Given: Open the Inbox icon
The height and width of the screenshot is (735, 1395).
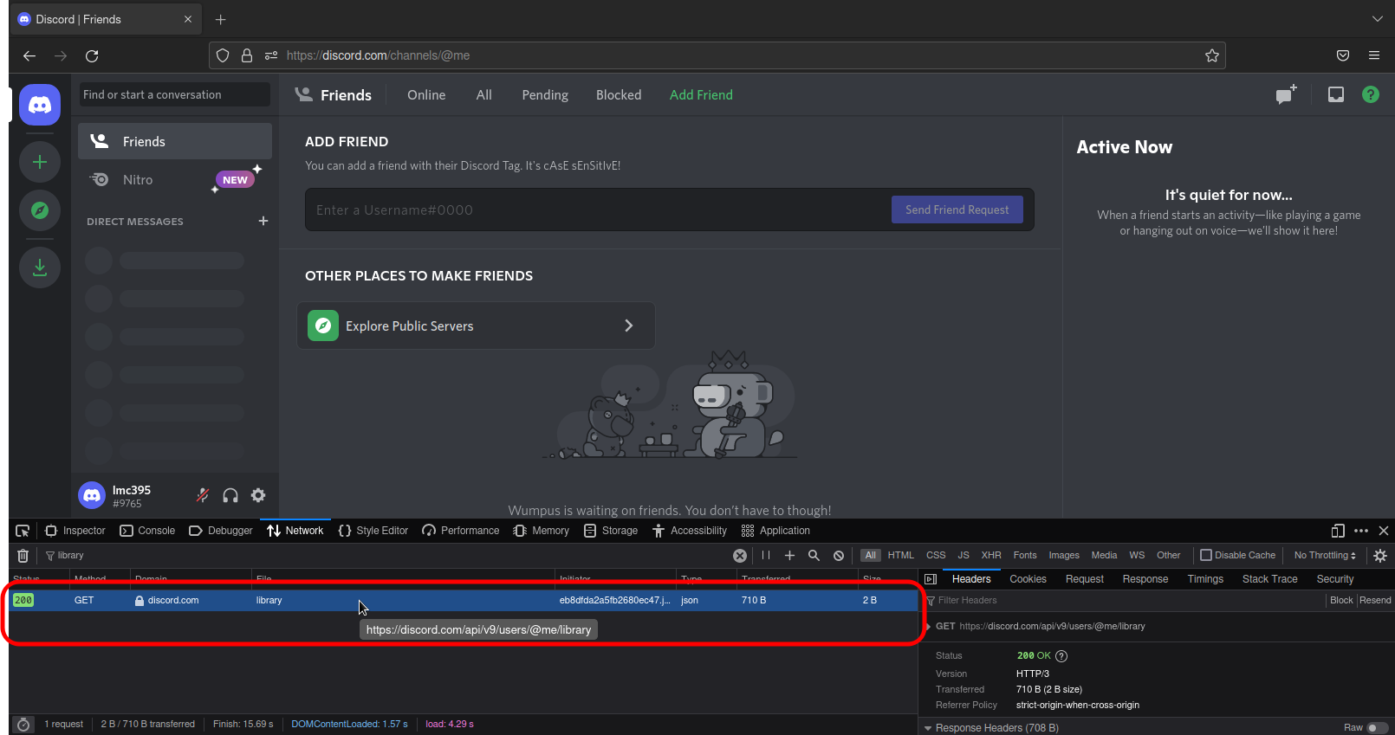Looking at the screenshot, I should point(1336,94).
